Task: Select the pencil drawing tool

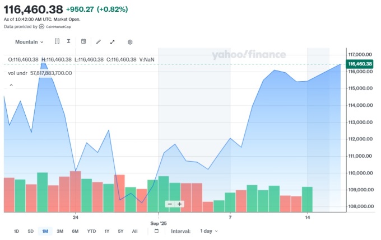Action: click(x=99, y=41)
